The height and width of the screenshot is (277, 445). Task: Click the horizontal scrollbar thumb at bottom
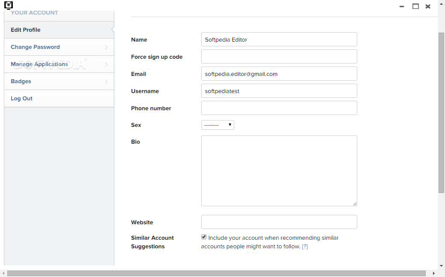pos(216,273)
